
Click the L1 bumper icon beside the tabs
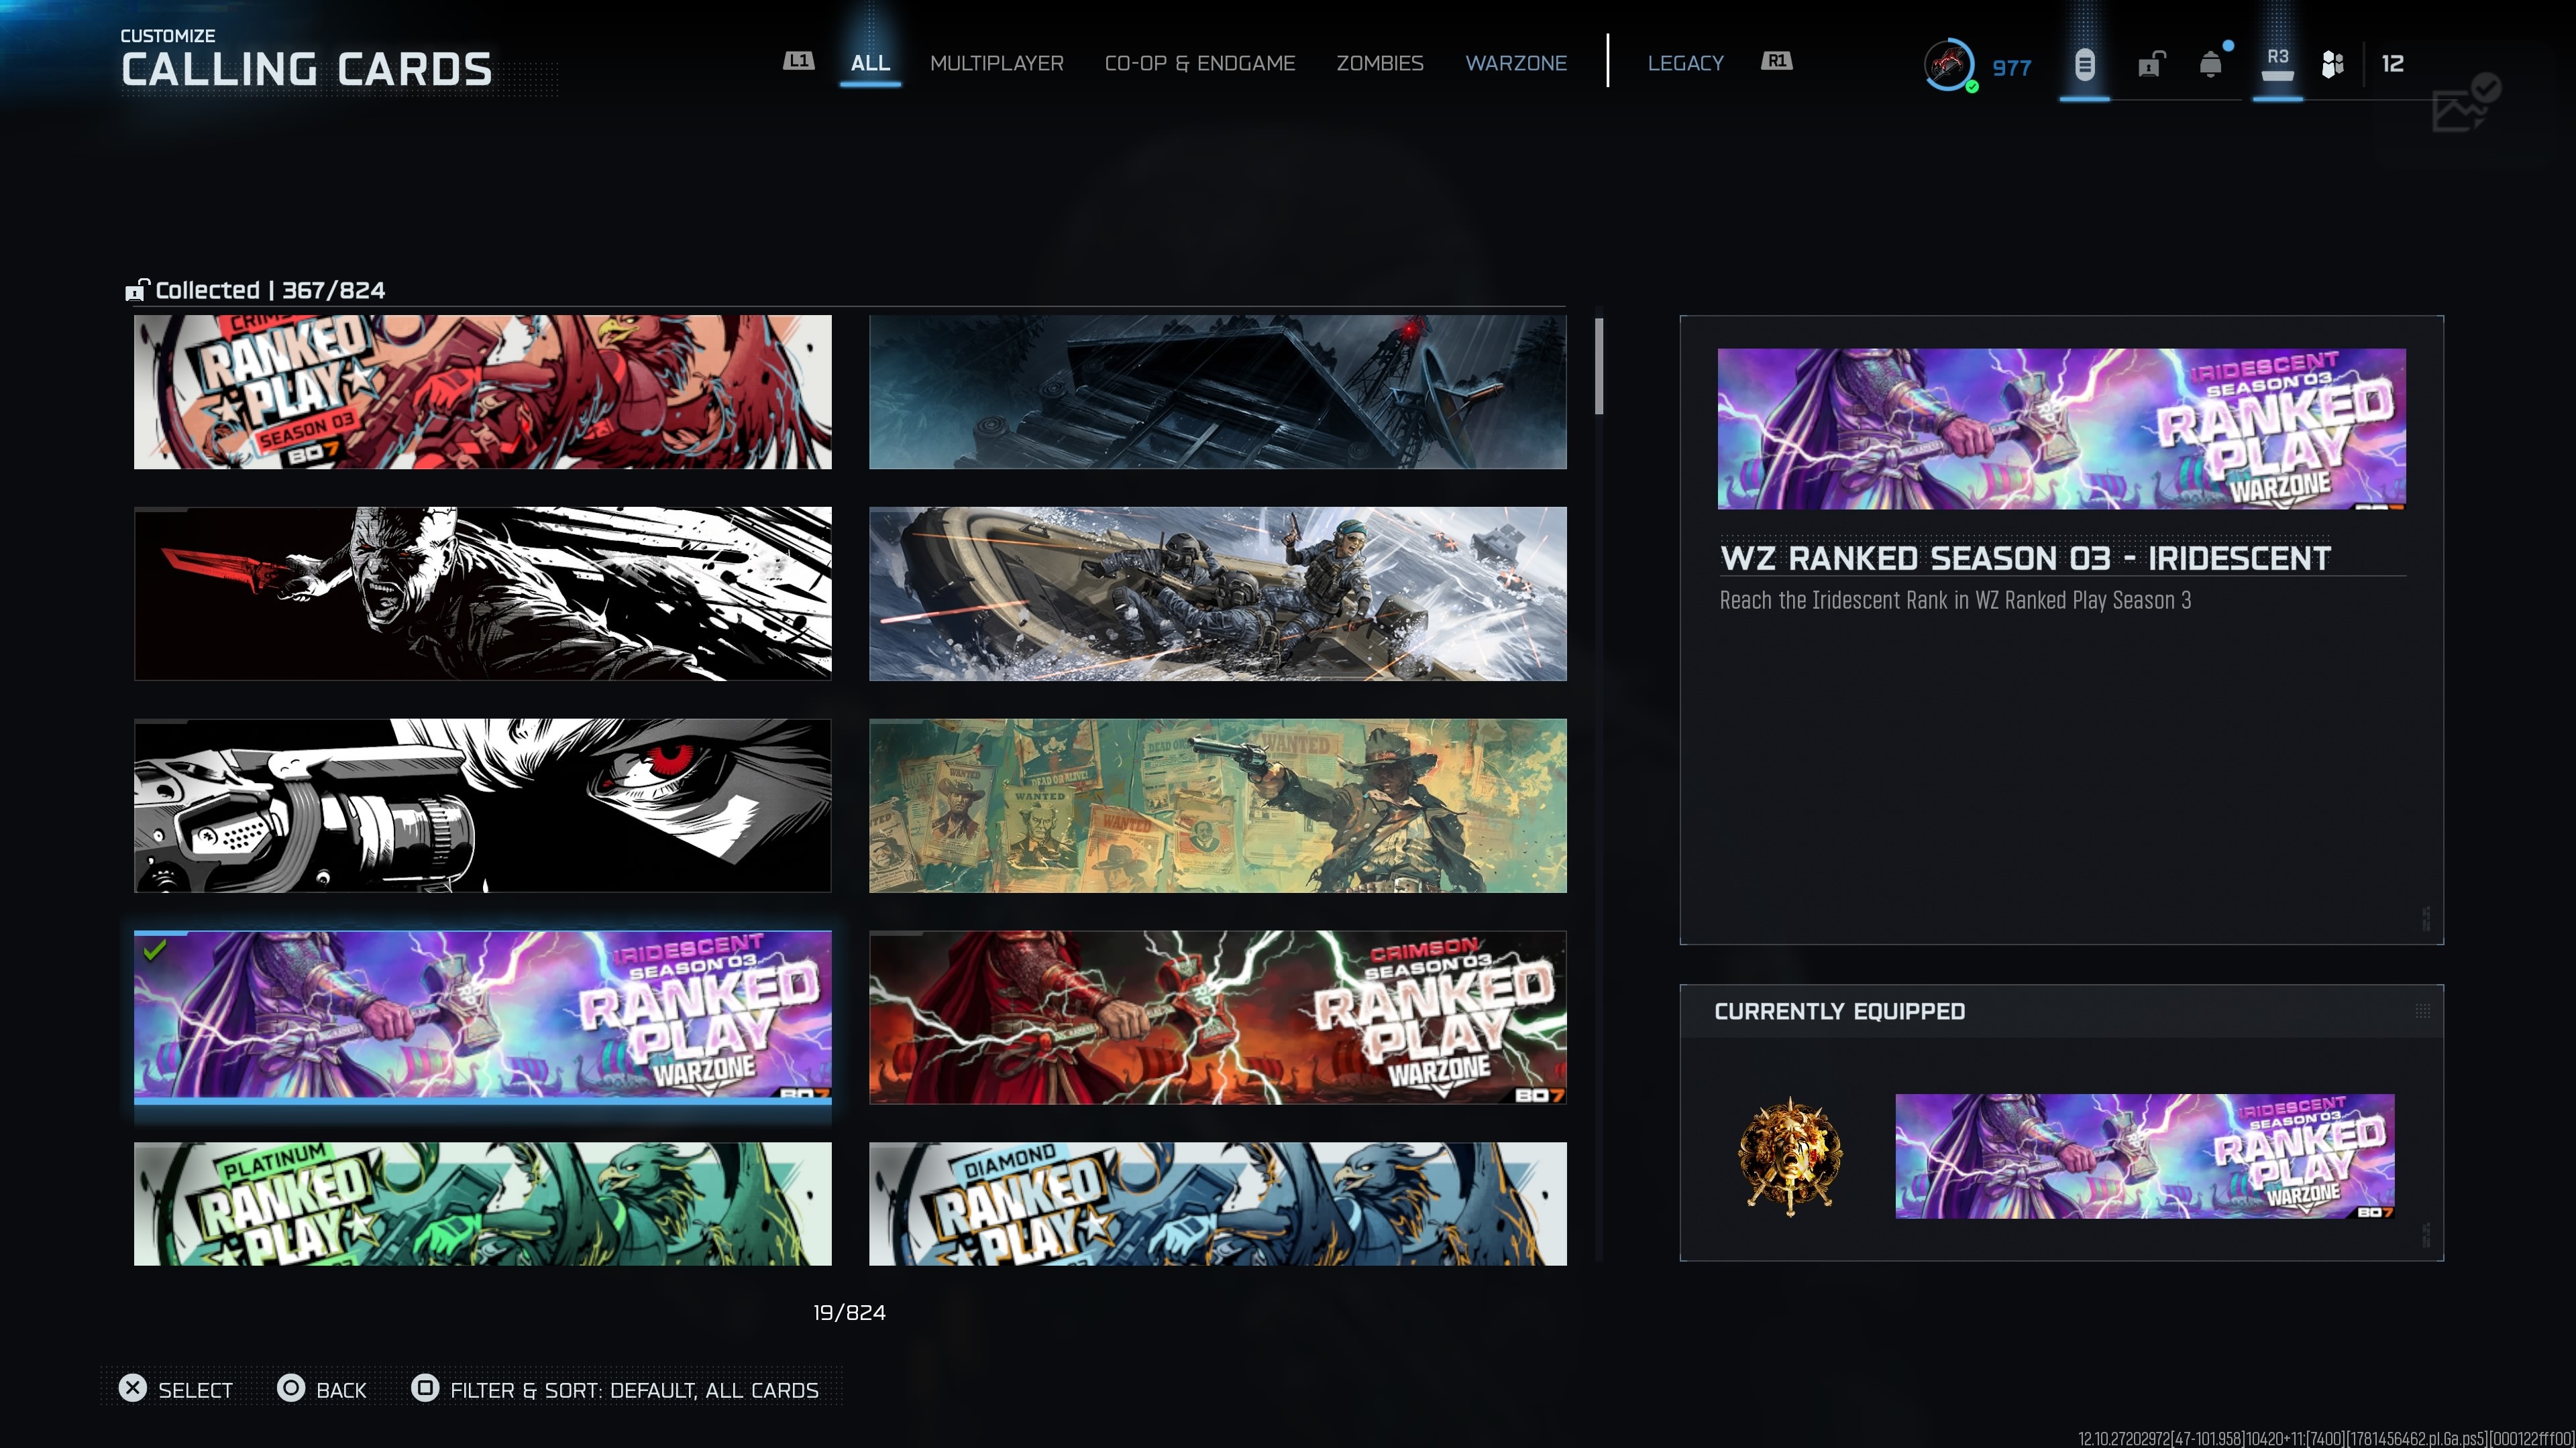(798, 61)
